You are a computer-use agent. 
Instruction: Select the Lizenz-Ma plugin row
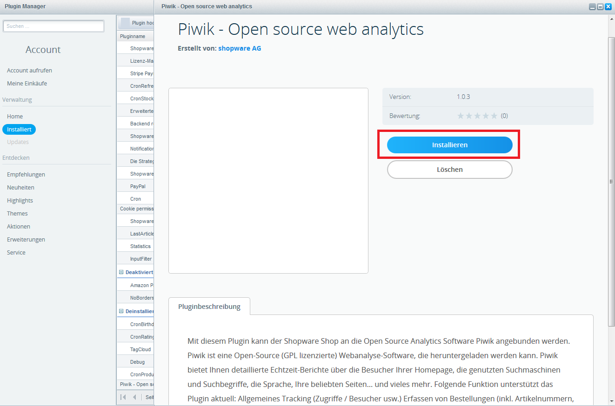135,61
